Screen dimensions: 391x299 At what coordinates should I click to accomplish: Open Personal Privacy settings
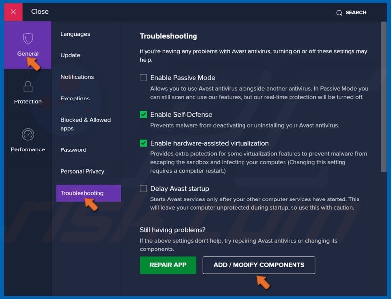click(82, 171)
